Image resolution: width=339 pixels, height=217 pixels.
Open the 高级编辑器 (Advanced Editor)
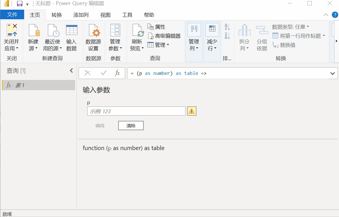tap(164, 36)
